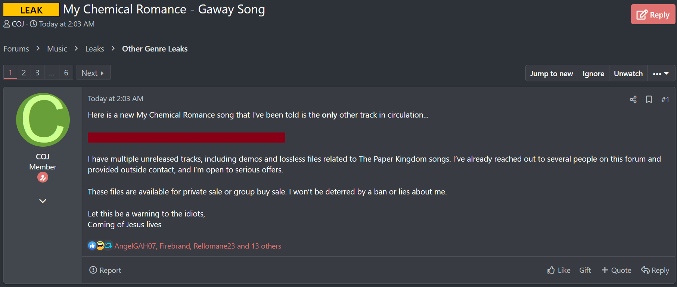Expand the hidden page numbers ellipsis
677x287 pixels.
[52, 73]
